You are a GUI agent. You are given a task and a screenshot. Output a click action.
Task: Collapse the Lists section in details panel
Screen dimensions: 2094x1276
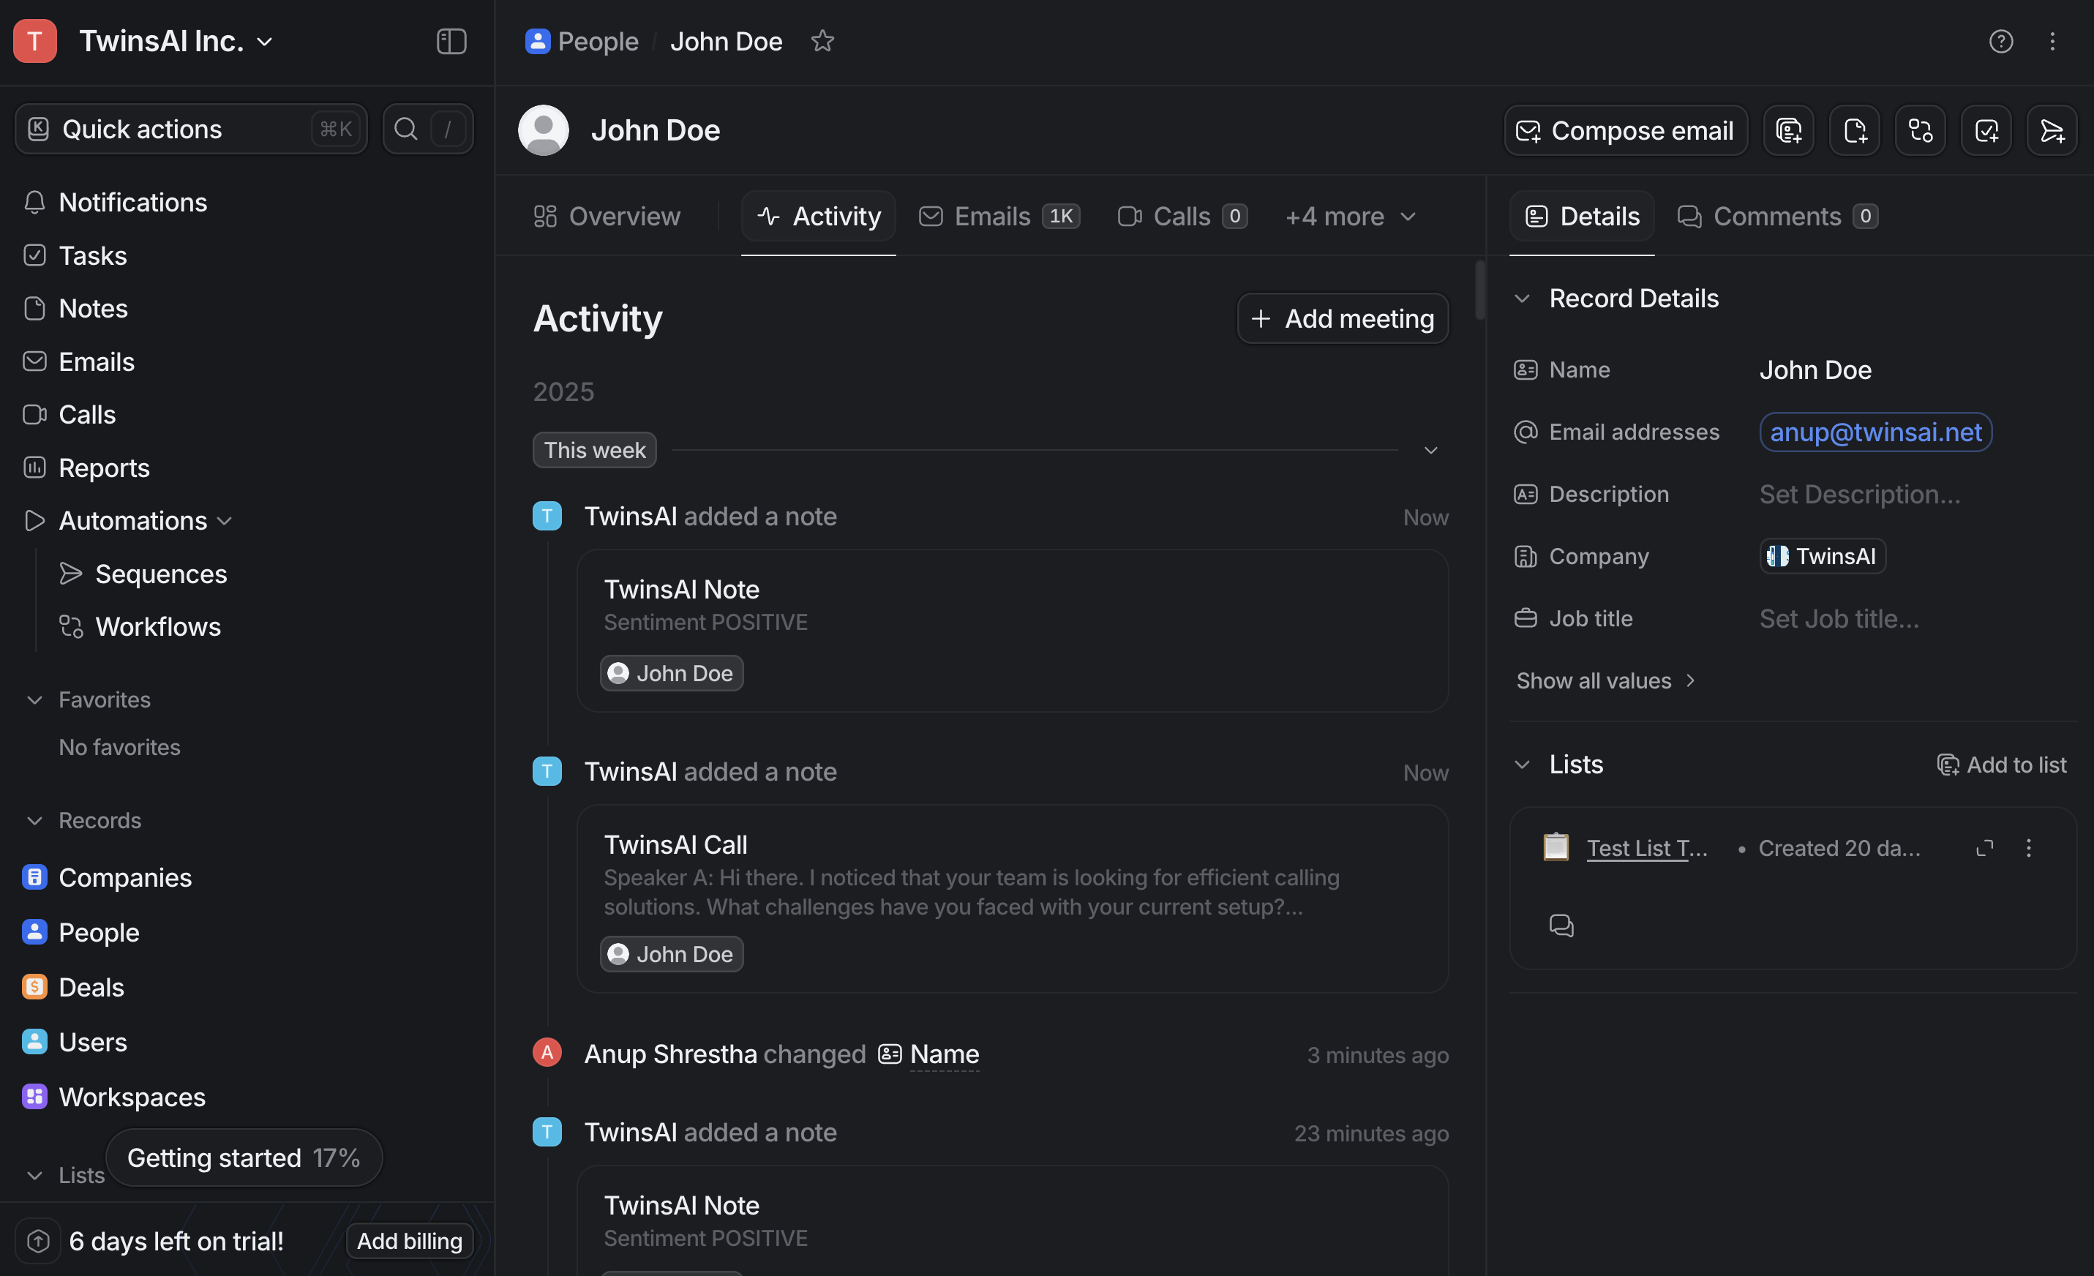point(1522,765)
